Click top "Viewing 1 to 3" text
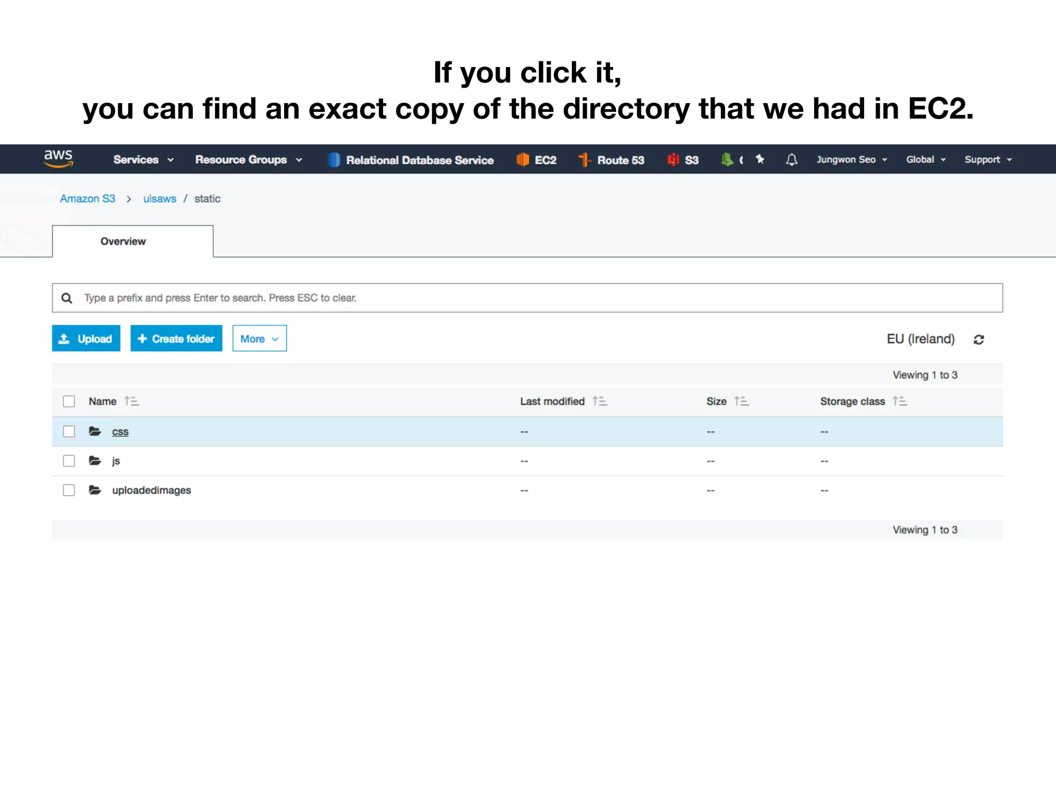The image size is (1056, 792). [925, 375]
